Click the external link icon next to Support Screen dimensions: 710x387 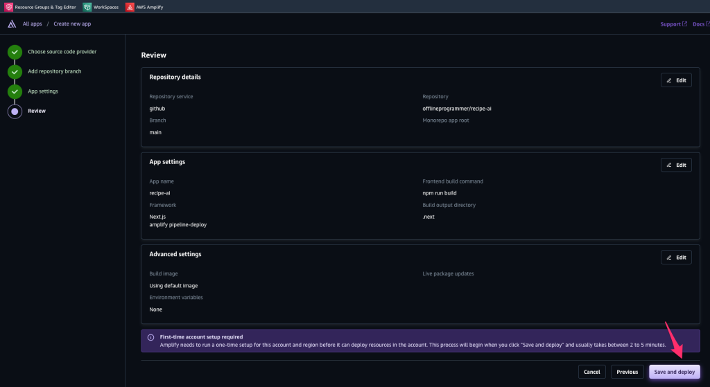[684, 24]
